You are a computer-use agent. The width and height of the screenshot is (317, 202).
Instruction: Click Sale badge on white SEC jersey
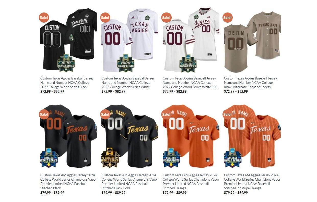coord(166,18)
